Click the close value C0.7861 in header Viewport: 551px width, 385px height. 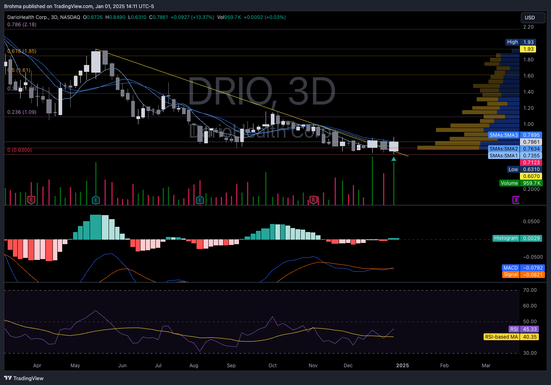(159, 17)
